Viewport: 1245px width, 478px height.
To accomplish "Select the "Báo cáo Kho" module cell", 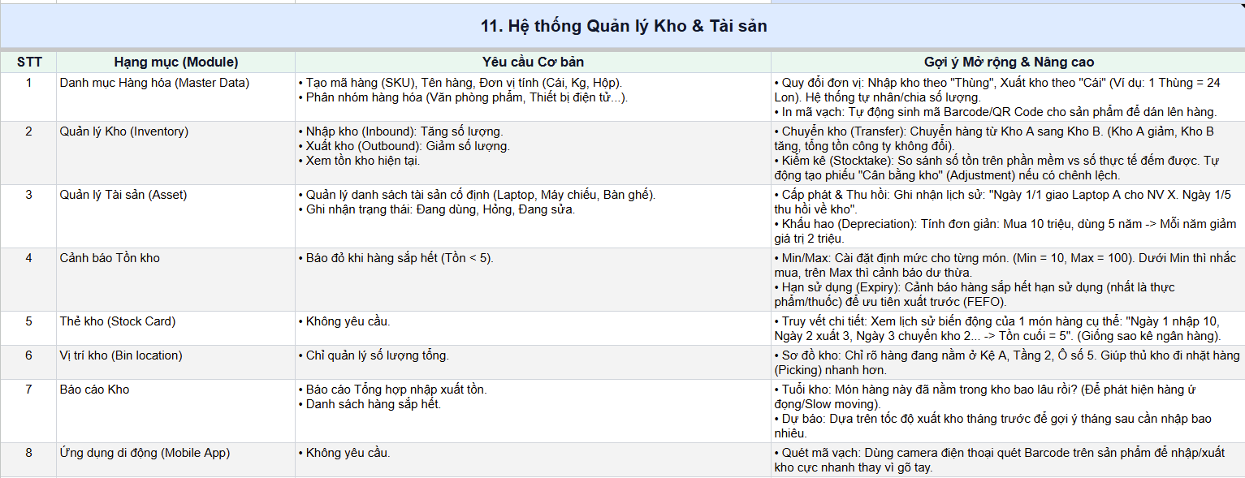I will coord(175,411).
